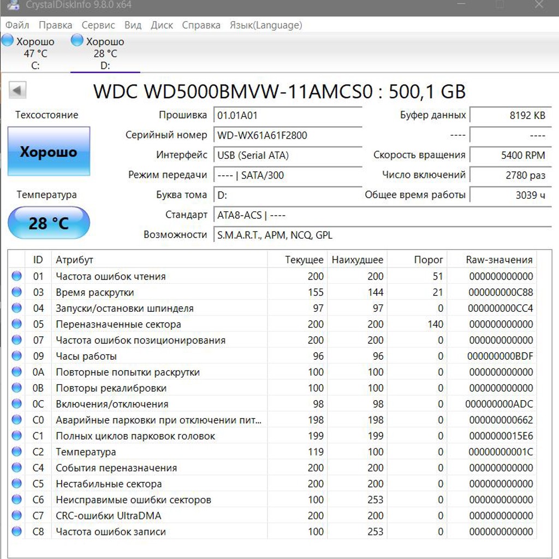
Task: Click status orb of Полных циклов парковок row
Action: (x=17, y=436)
